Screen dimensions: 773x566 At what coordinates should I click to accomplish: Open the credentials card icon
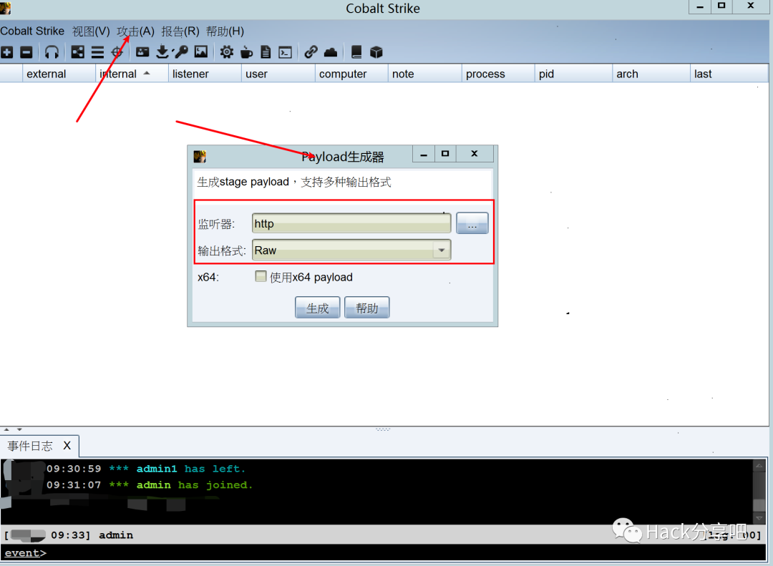142,52
